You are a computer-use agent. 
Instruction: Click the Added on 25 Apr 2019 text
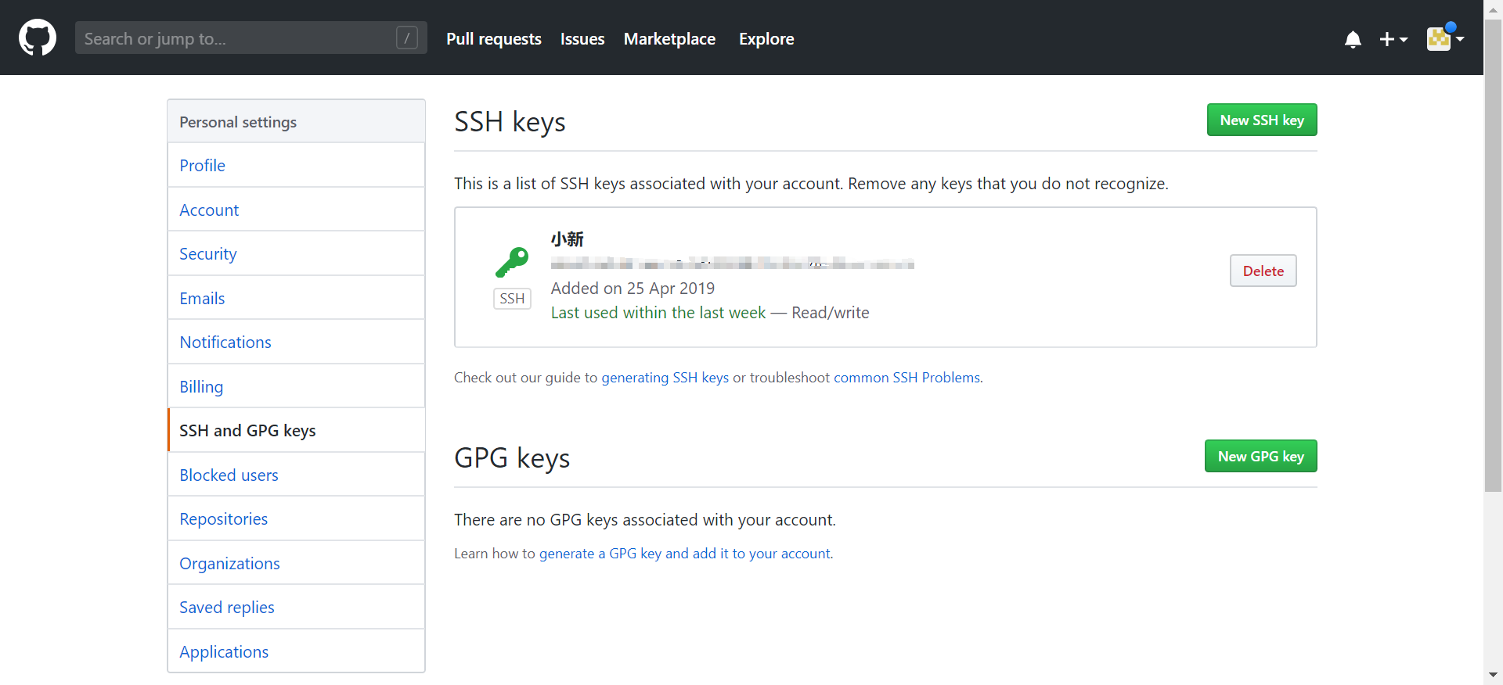tap(633, 289)
